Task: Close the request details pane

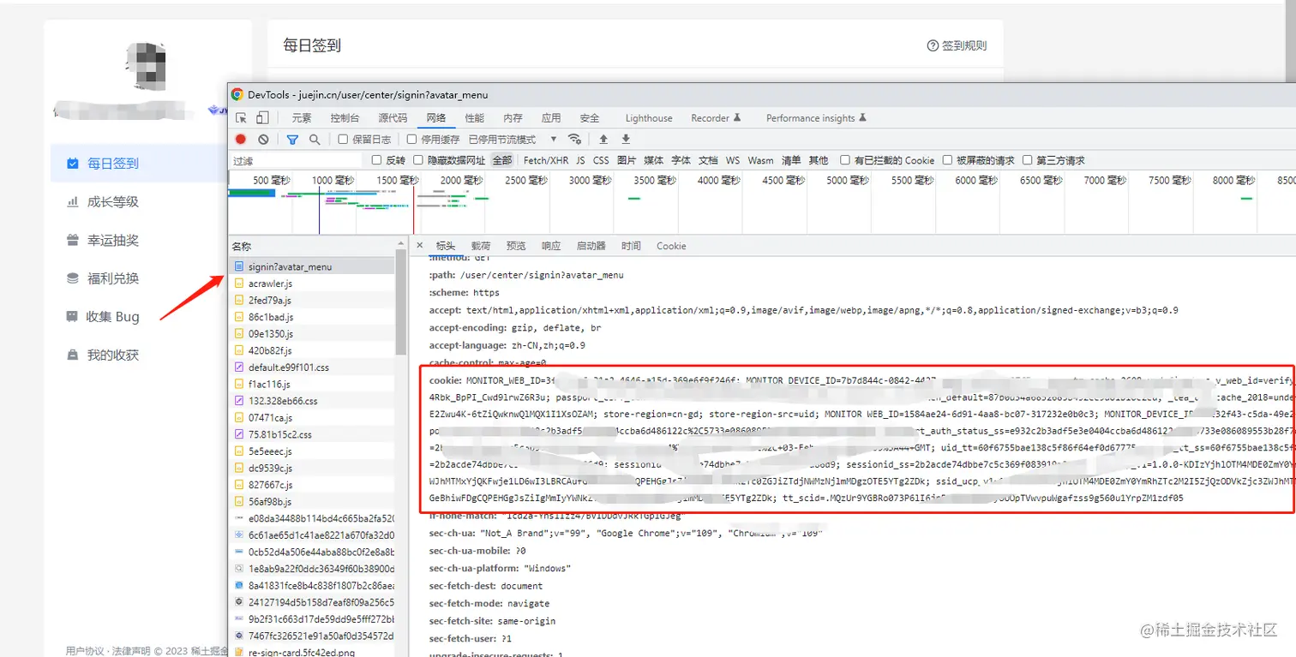Action: click(x=419, y=246)
